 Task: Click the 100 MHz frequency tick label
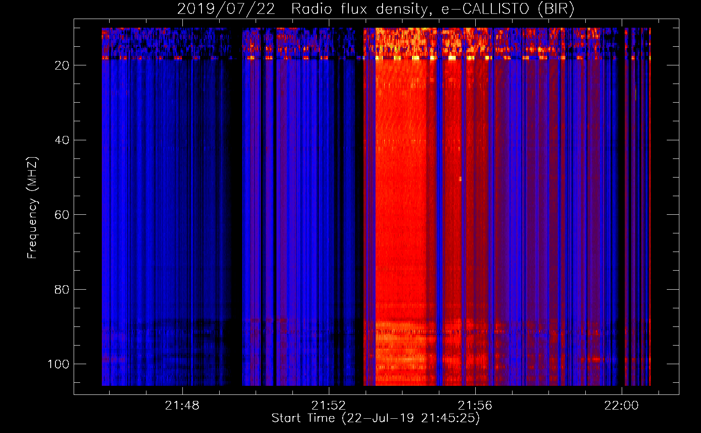tap(58, 364)
